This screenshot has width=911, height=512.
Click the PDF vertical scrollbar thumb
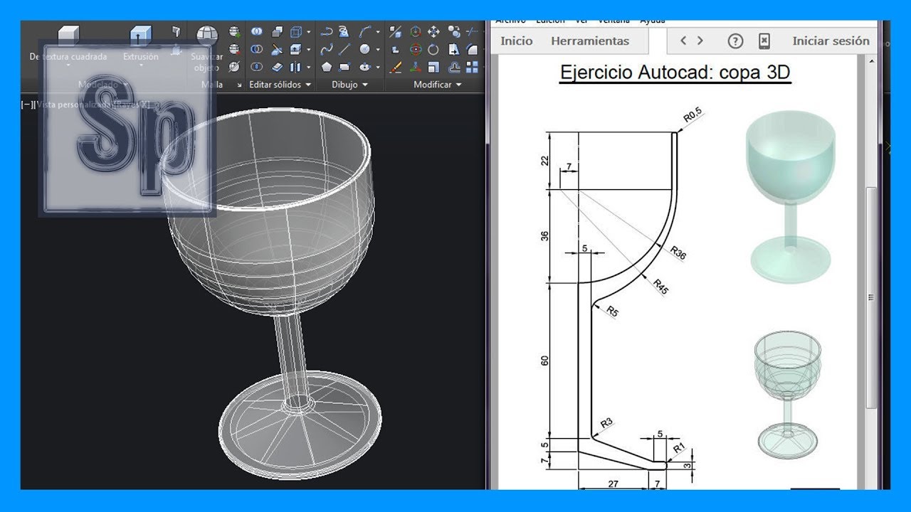point(871,297)
